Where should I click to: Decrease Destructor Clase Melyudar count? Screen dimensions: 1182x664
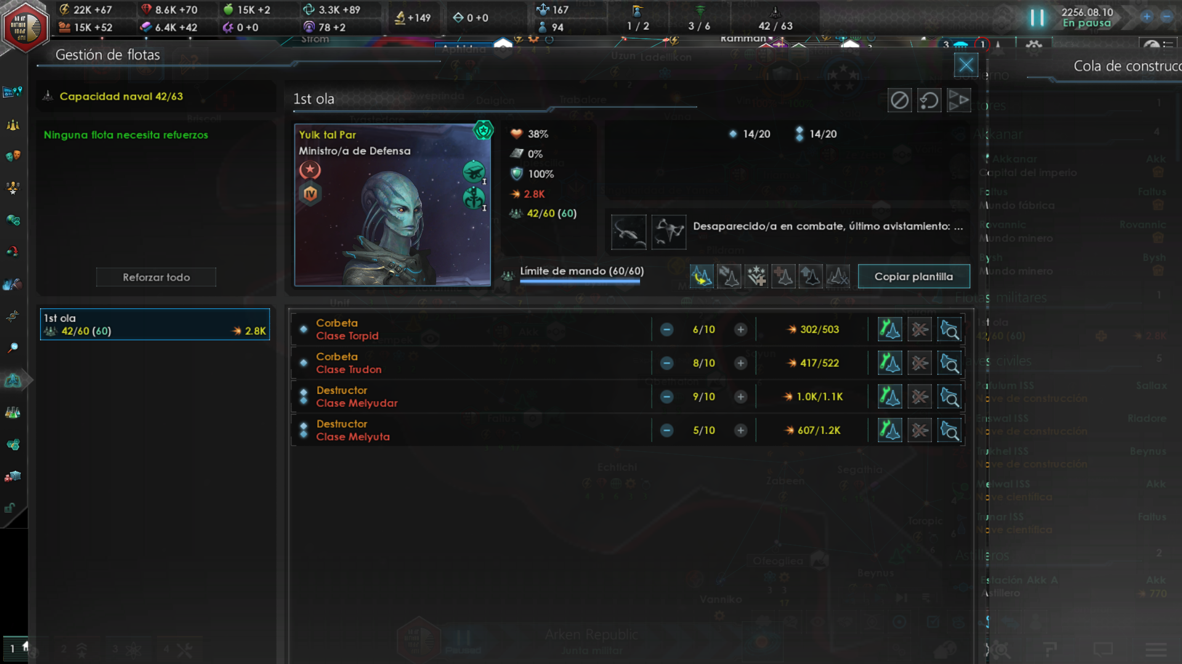pyautogui.click(x=666, y=397)
